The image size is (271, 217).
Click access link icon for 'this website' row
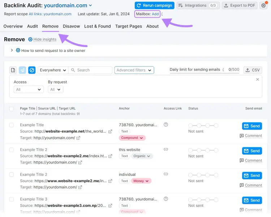166,149
